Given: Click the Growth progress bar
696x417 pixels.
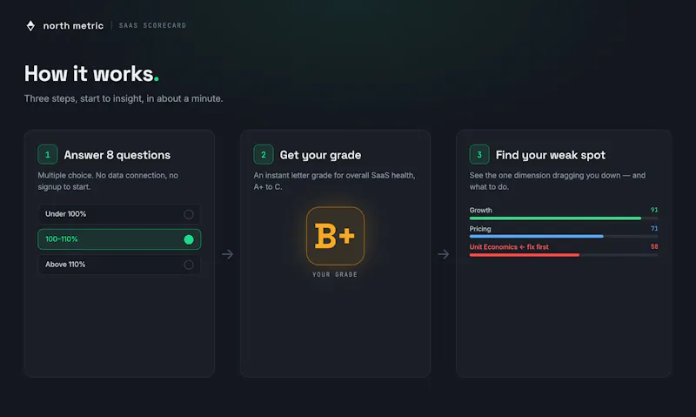Looking at the screenshot, I should 564,219.
